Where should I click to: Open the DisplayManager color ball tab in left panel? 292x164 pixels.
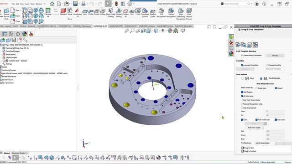coord(25,34)
